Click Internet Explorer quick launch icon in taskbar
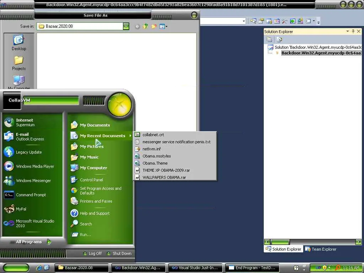Viewport: 364px width, 273px height. 39,268
